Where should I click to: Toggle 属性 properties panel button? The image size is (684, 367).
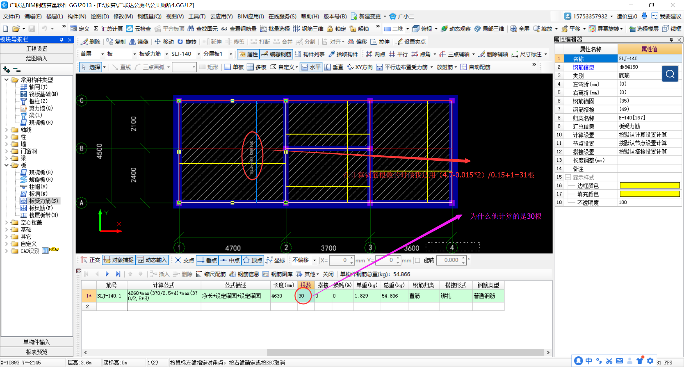point(248,54)
